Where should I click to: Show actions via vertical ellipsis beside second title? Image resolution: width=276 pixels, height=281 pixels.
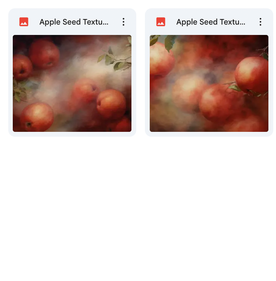pos(260,22)
